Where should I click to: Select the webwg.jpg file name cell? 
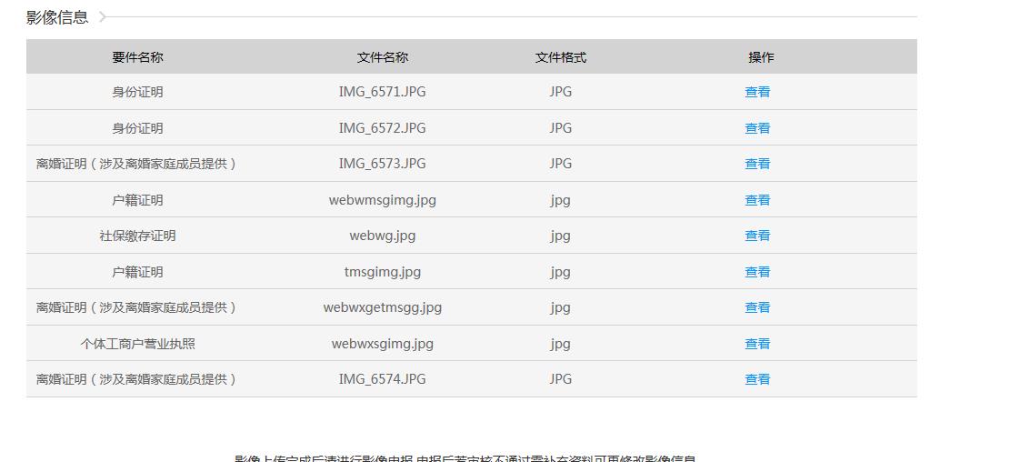click(x=382, y=236)
